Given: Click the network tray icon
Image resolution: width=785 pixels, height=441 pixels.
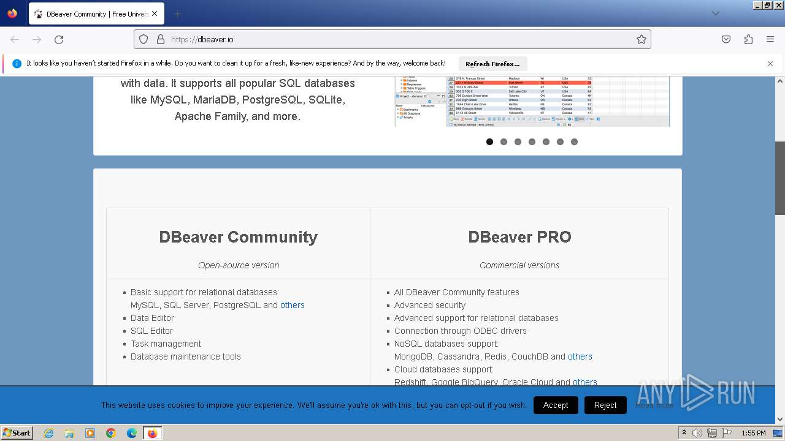Looking at the screenshot, I should (x=712, y=433).
